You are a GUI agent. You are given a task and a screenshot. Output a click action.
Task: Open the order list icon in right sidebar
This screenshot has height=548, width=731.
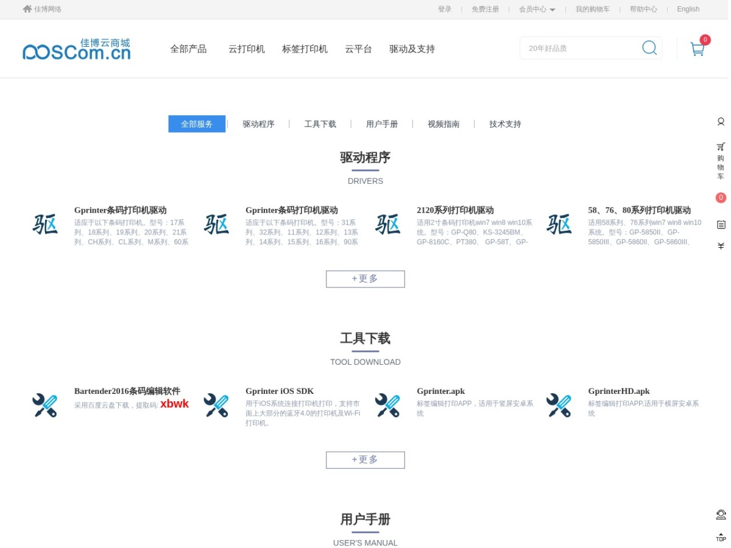(721, 225)
